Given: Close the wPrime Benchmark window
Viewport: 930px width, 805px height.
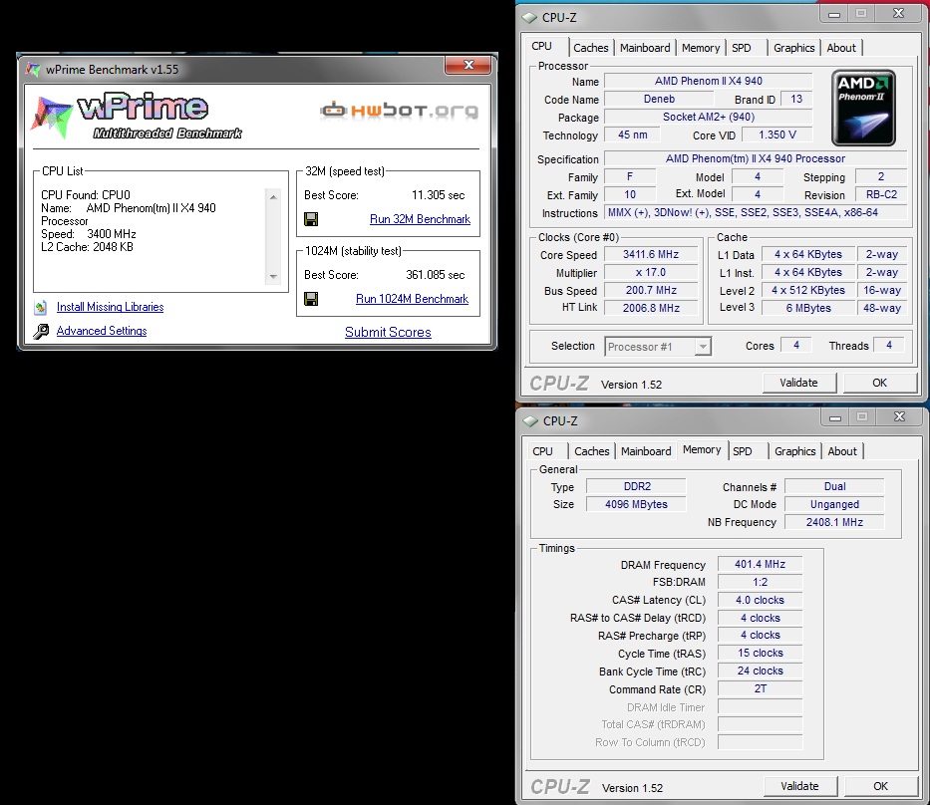Looking at the screenshot, I should 467,65.
